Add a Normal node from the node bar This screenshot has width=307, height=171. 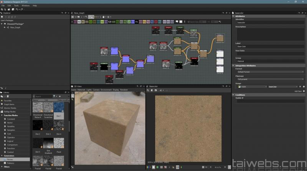tap(133, 22)
